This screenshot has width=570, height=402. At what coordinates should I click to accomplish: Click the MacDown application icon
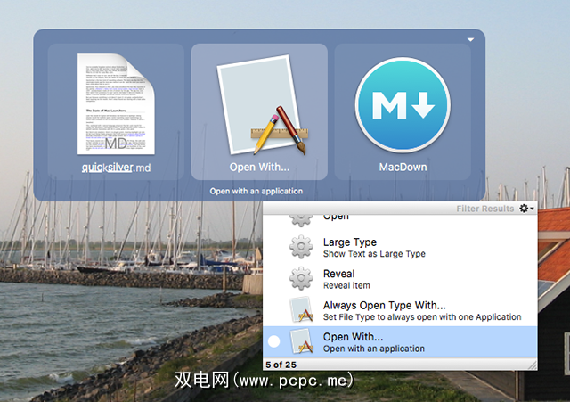pyautogui.click(x=402, y=101)
